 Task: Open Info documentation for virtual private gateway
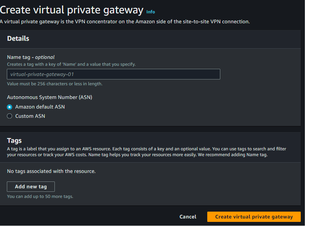pos(150,12)
